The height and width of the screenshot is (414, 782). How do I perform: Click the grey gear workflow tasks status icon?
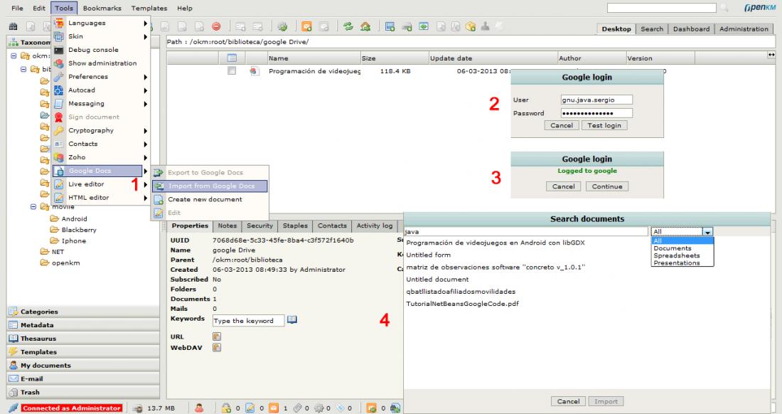(x=319, y=408)
